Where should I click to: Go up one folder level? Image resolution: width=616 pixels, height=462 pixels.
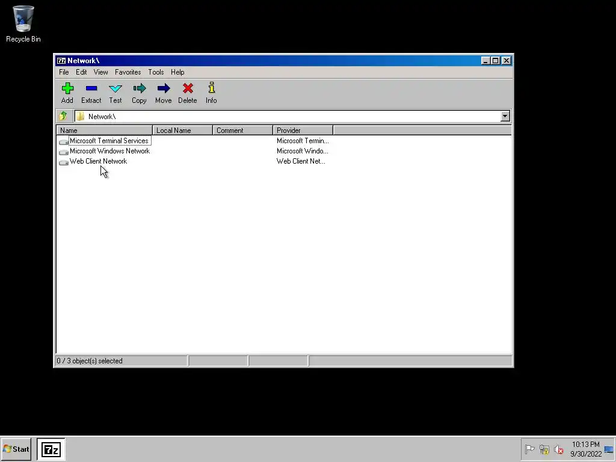click(63, 116)
